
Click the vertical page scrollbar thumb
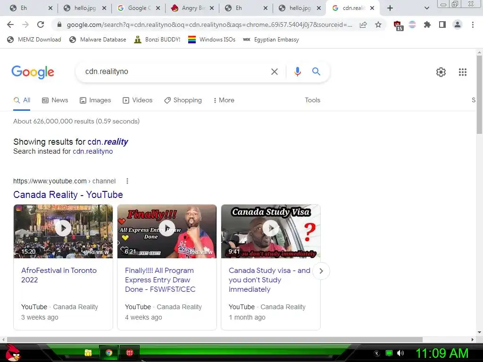[479, 94]
